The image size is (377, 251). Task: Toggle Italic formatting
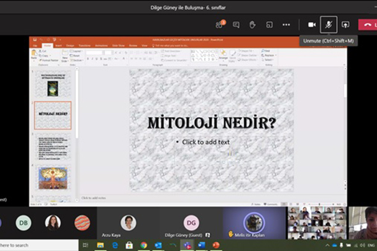[x=92, y=59]
